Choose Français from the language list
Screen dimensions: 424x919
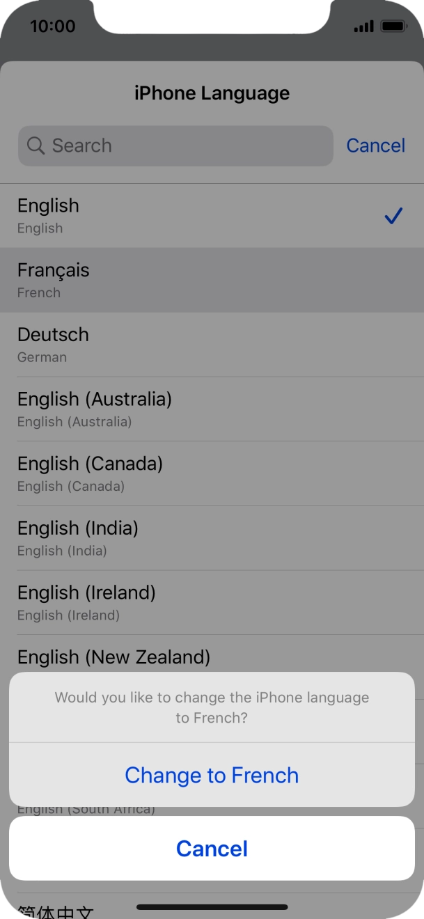point(54,278)
